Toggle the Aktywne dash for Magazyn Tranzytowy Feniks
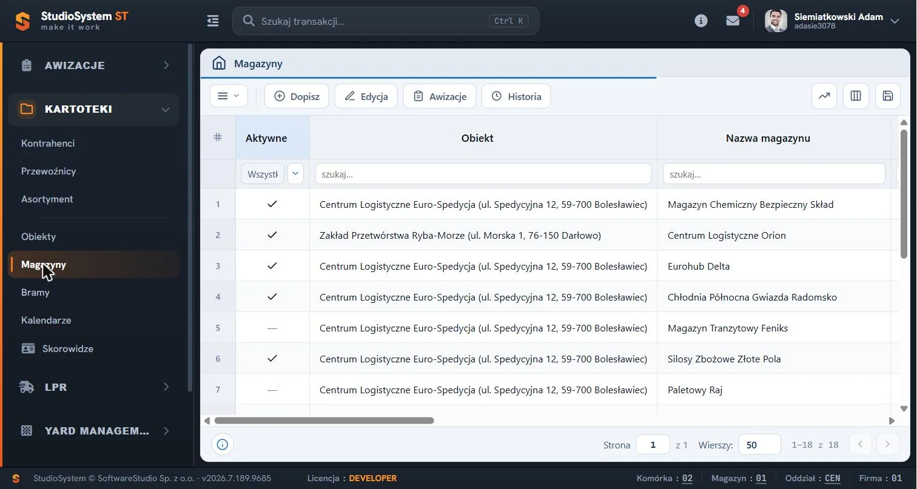Image resolution: width=917 pixels, height=489 pixels. click(272, 328)
